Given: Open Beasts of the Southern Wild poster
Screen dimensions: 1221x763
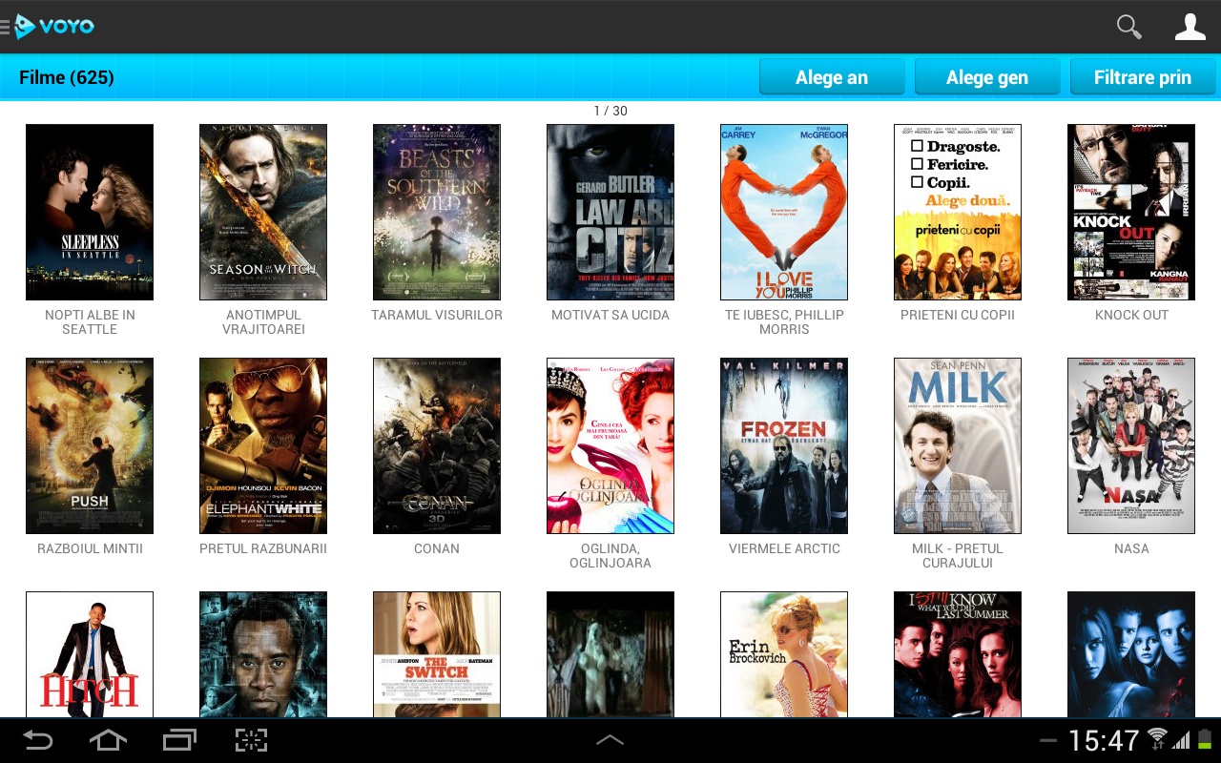Looking at the screenshot, I should [437, 212].
